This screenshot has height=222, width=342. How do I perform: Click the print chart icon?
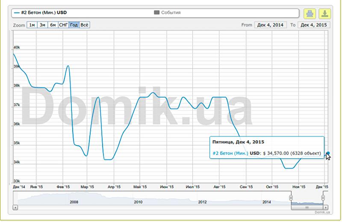point(310,13)
